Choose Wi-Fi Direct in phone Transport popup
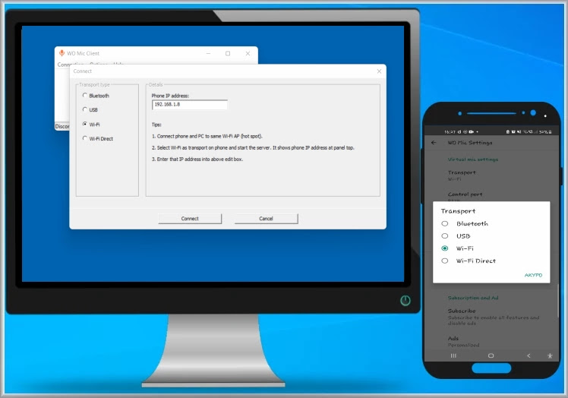Screen dimensions: 568x398 coord(469,261)
